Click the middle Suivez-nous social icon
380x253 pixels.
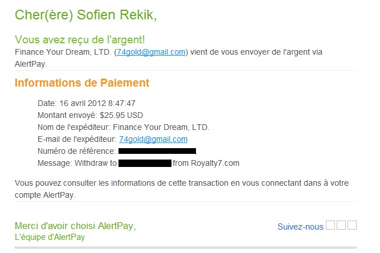[341, 225]
